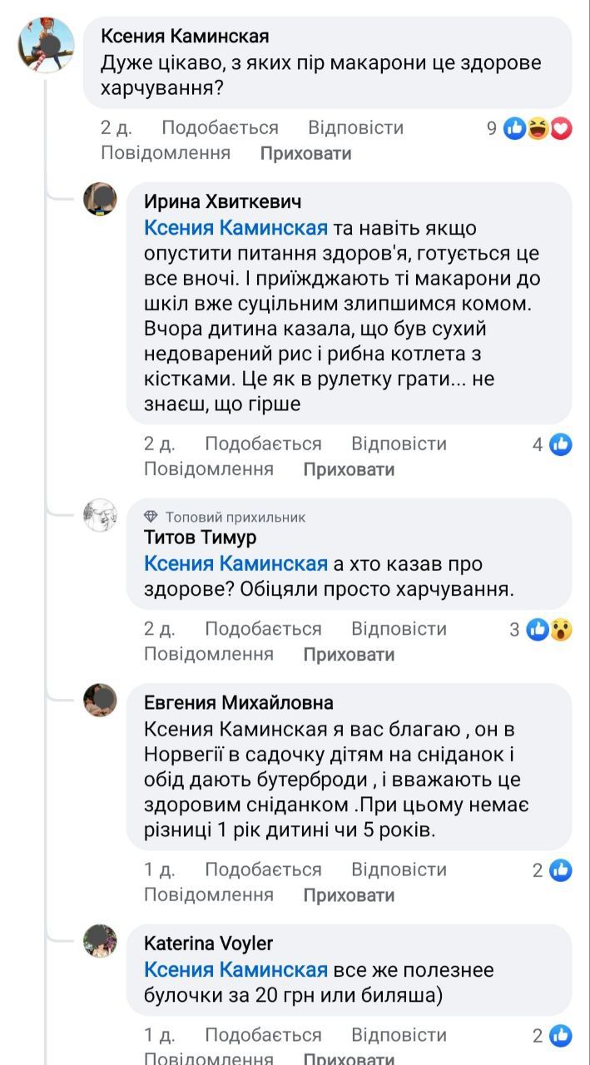Click the Топовий прихильник badge diamond icon

click(x=151, y=517)
